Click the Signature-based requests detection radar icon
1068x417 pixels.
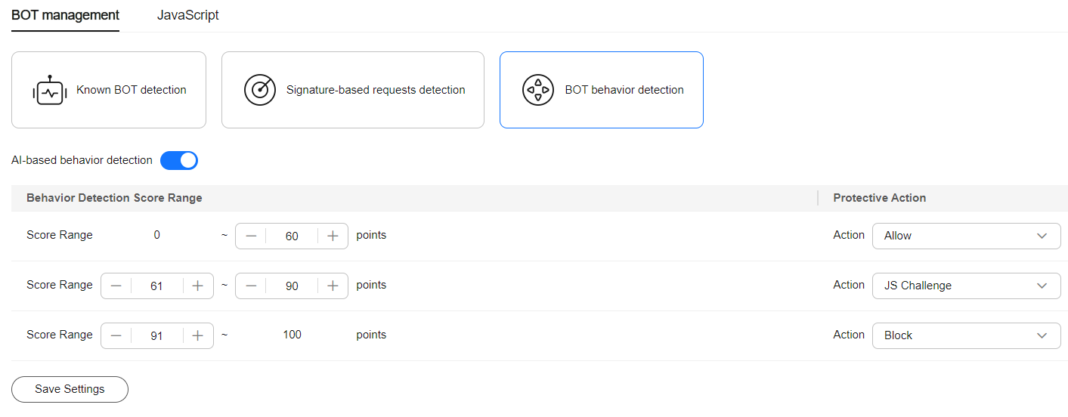[260, 90]
